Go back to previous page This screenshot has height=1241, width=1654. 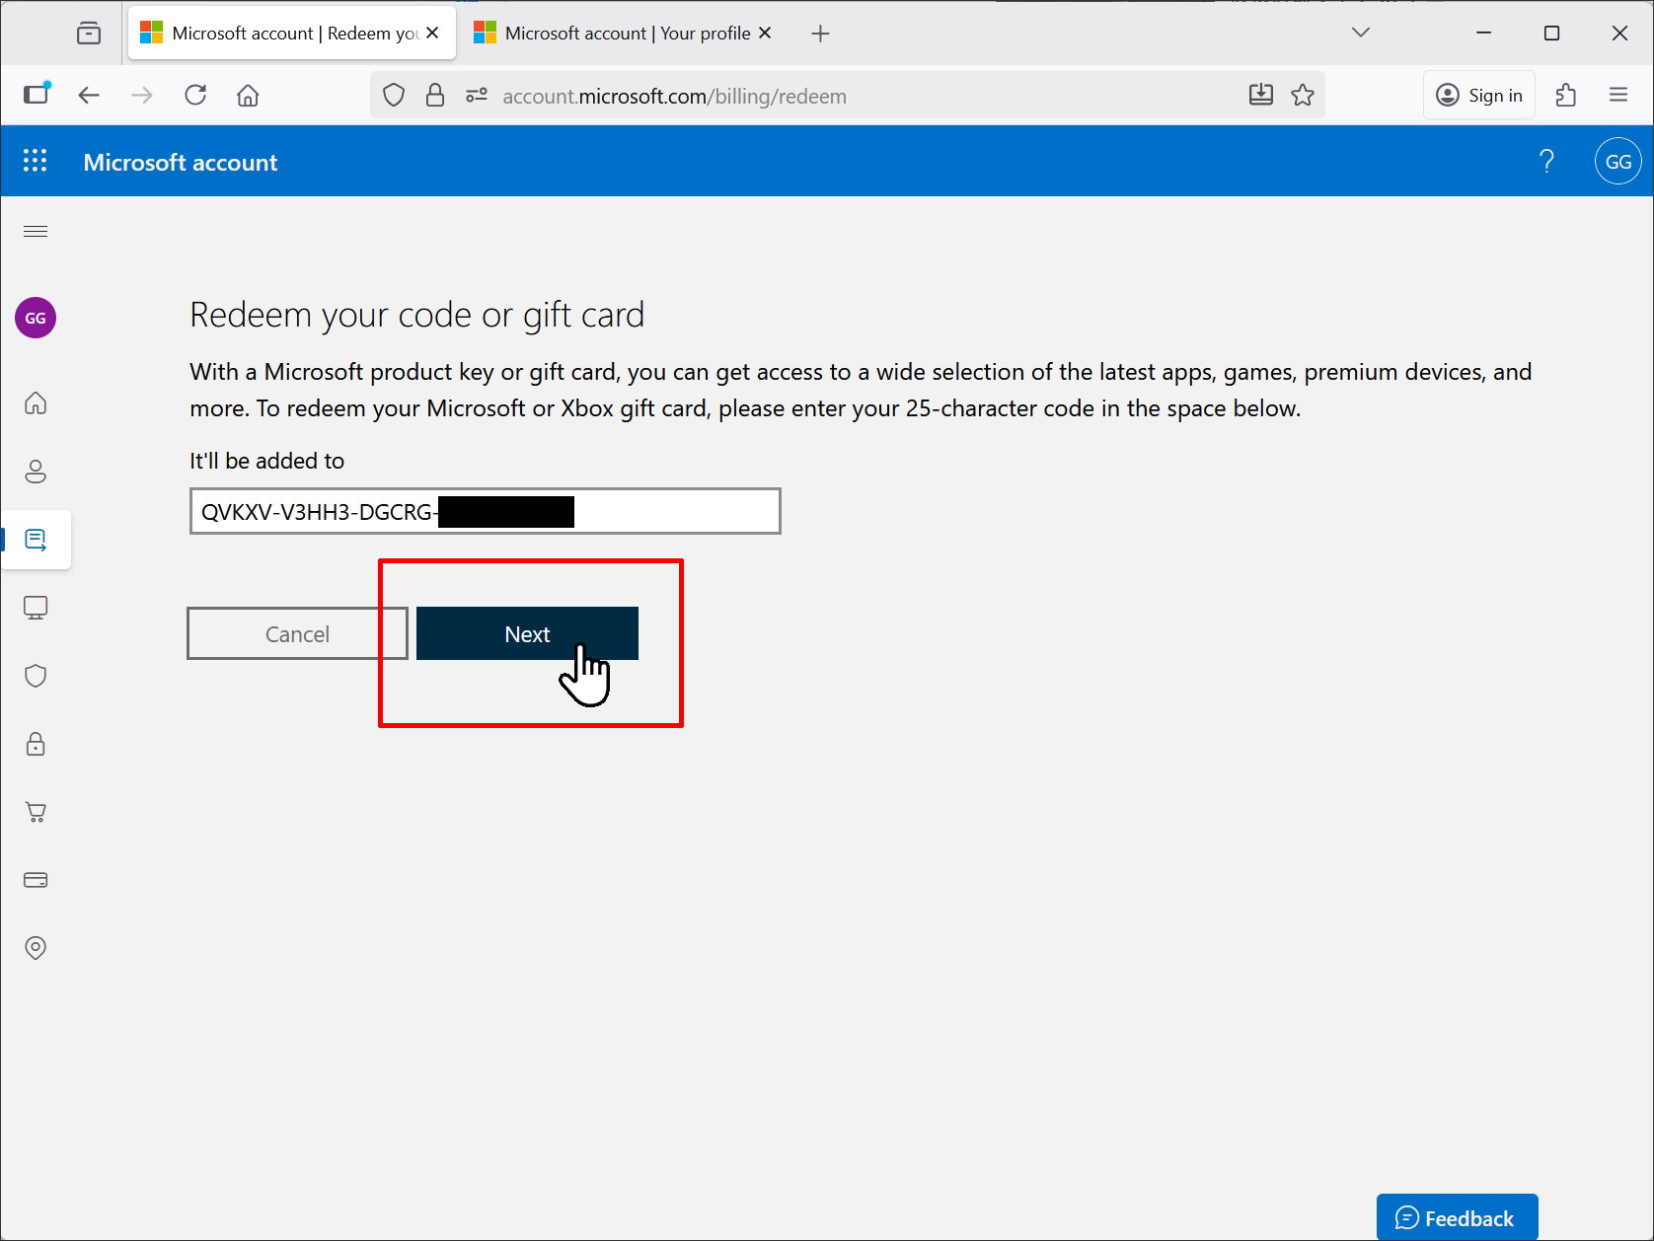(89, 95)
